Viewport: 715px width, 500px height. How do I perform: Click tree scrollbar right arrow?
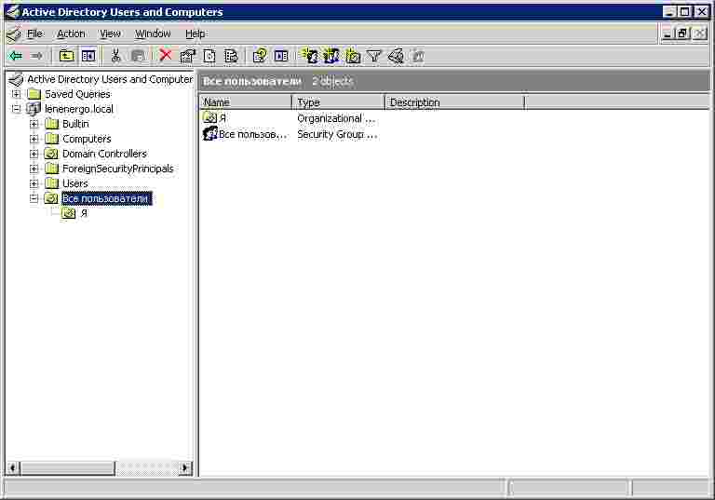[185, 467]
